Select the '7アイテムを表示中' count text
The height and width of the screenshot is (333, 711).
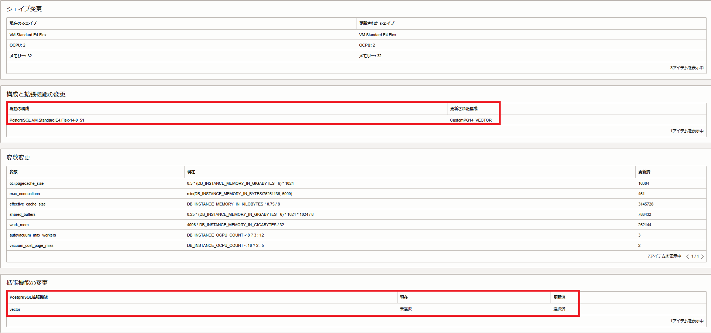[664, 256]
